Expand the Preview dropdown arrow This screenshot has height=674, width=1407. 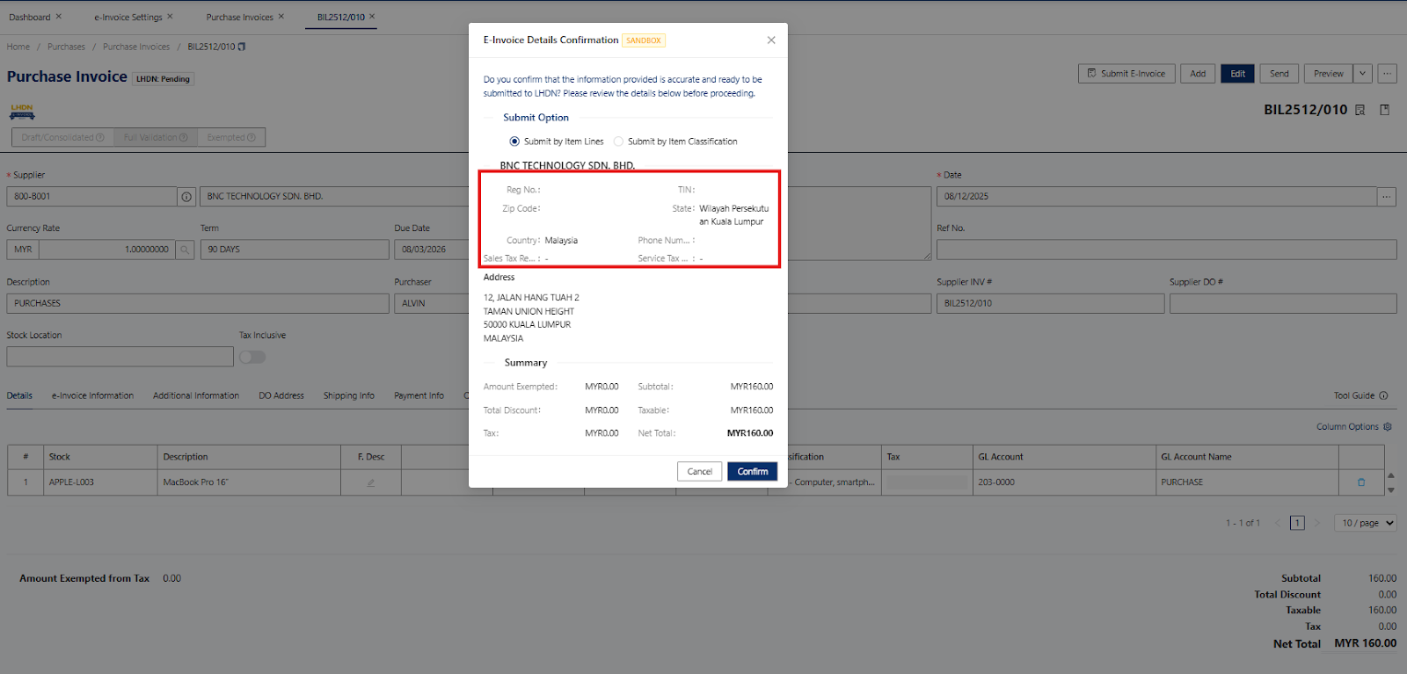pos(1363,74)
